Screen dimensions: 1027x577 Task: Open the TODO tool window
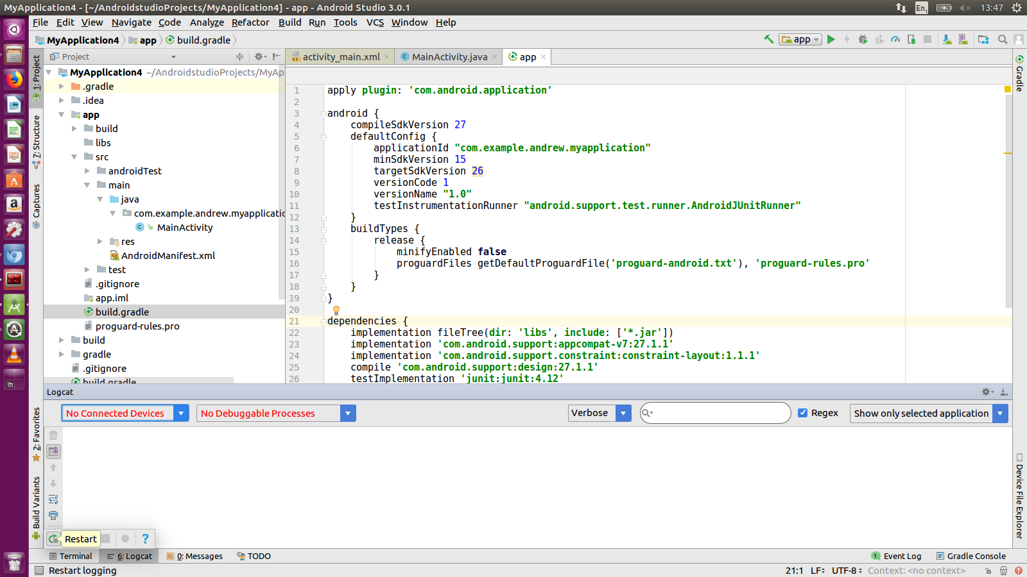click(x=254, y=556)
